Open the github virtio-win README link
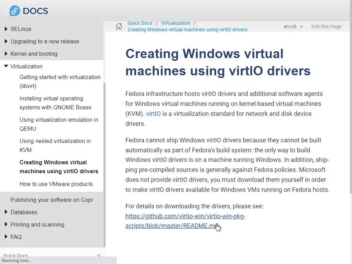The width and height of the screenshot is (352, 264). (185, 221)
